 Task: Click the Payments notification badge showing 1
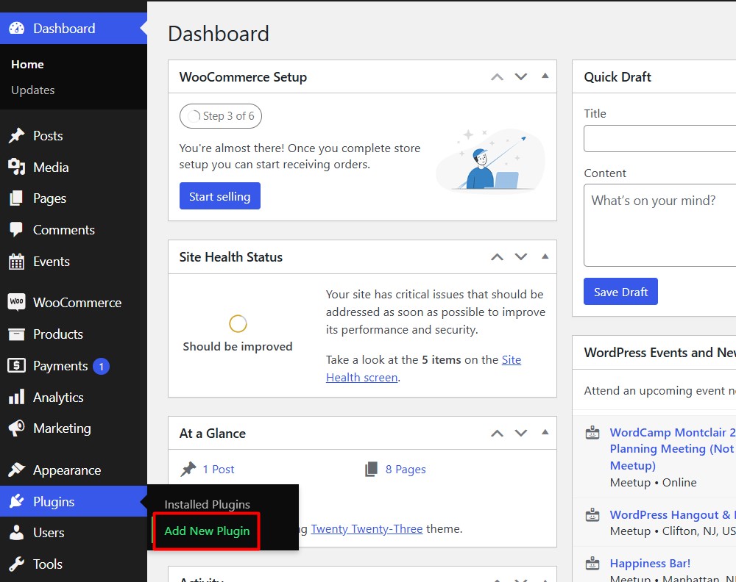[x=101, y=366]
